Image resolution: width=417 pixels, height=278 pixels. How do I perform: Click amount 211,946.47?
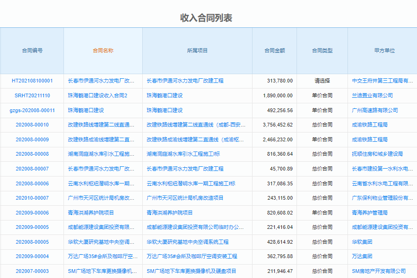point(280,272)
